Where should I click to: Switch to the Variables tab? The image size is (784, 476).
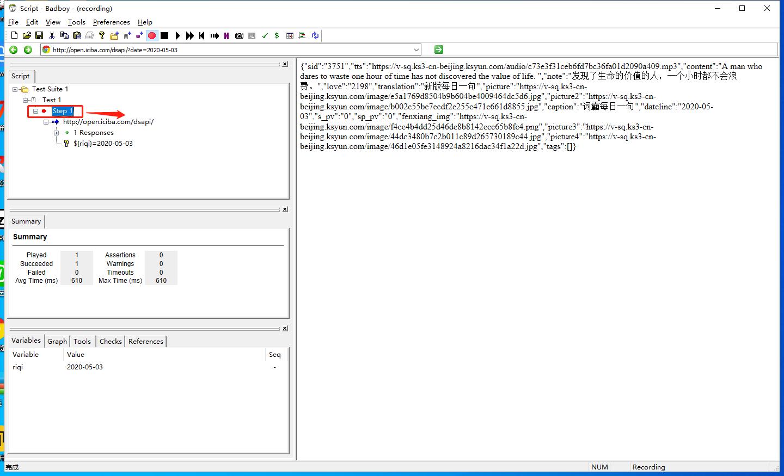[26, 341]
